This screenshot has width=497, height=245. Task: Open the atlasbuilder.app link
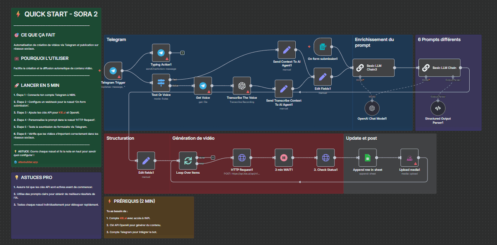[28, 162]
